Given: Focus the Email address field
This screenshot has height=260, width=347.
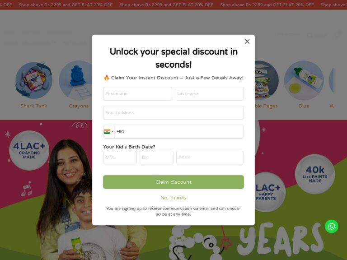Looking at the screenshot, I should pyautogui.click(x=173, y=112).
